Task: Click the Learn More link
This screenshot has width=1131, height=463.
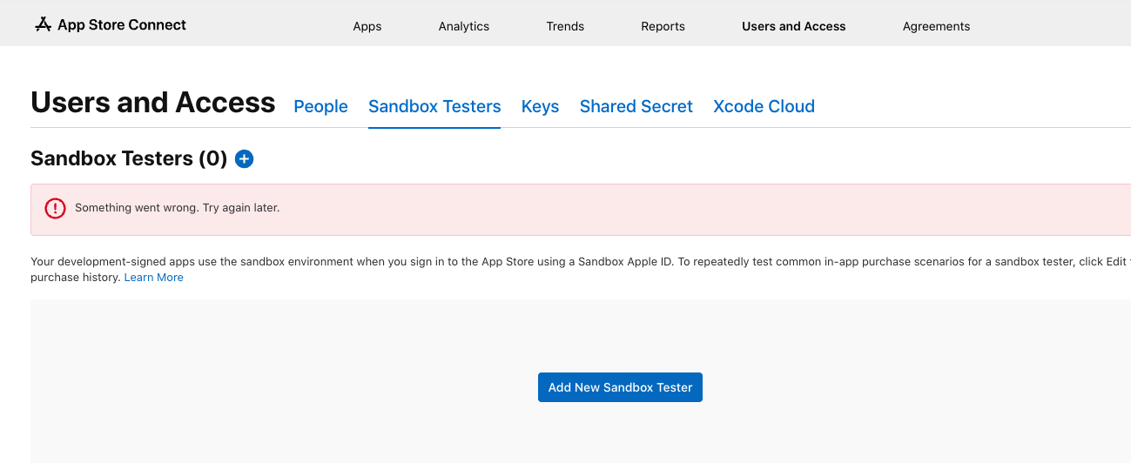Action: tap(154, 278)
